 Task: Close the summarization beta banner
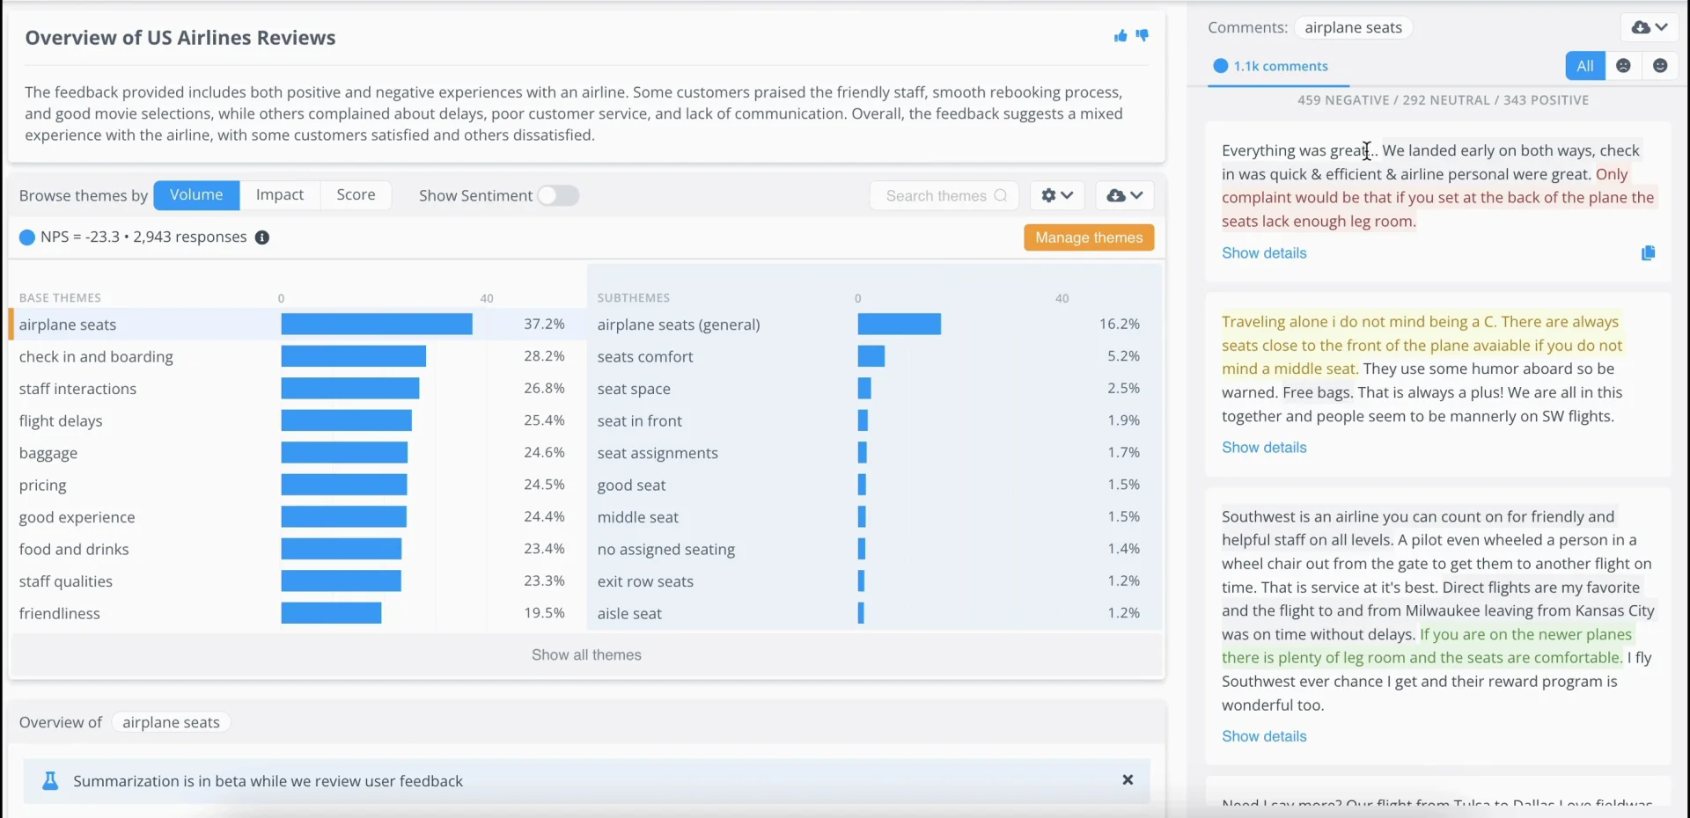[x=1128, y=780]
